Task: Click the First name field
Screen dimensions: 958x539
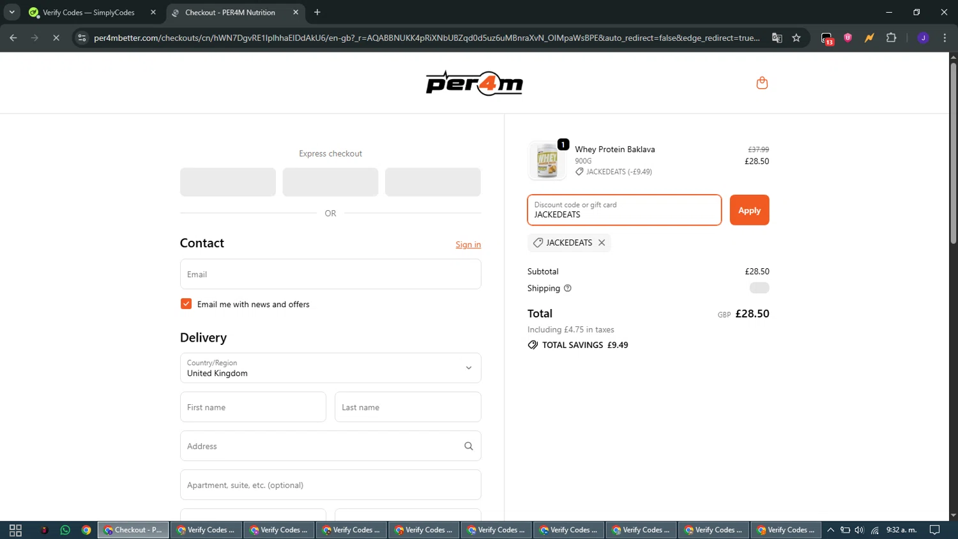Action: (253, 407)
